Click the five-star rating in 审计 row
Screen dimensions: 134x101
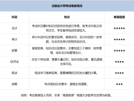pyautogui.click(x=119, y=39)
